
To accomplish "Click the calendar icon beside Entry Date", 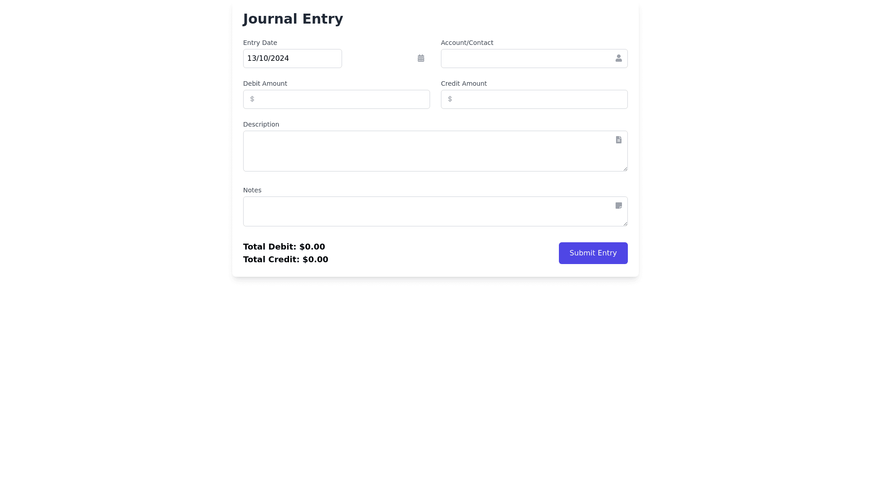I will tap(421, 58).
